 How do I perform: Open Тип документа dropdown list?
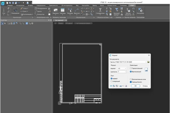pos(145,62)
